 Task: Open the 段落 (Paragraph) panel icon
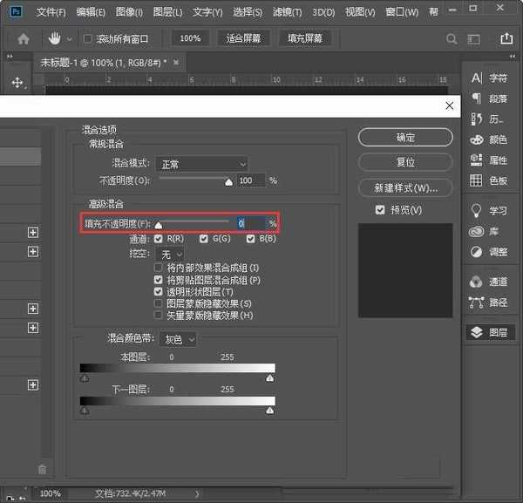click(477, 98)
